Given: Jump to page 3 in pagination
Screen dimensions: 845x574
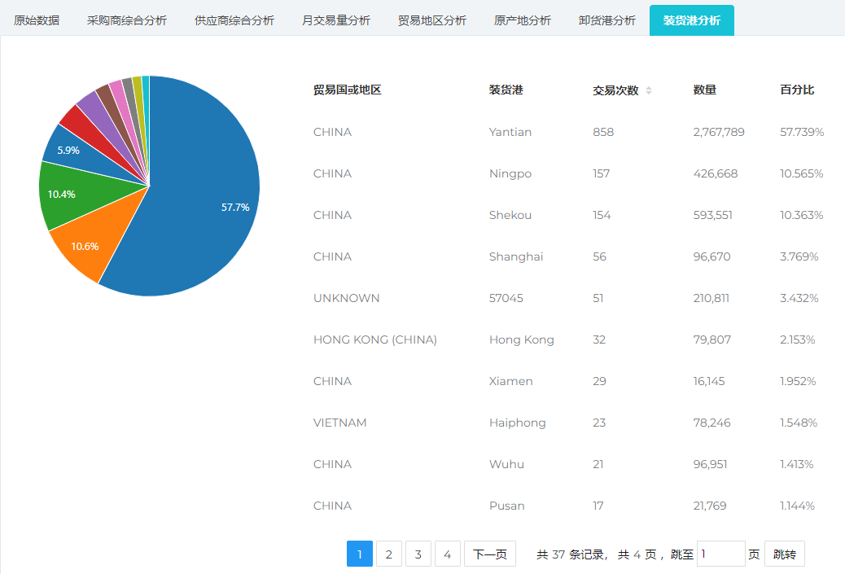Looking at the screenshot, I should click(418, 554).
